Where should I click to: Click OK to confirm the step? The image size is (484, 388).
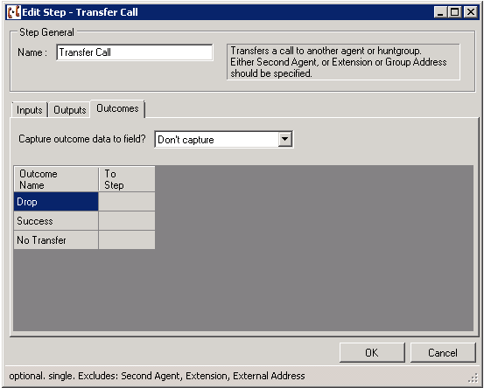pyautogui.click(x=372, y=352)
